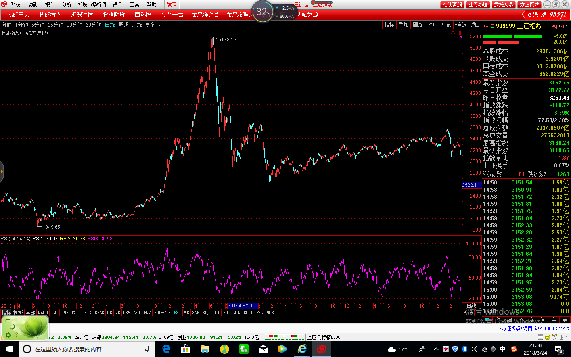Click the 在线客服 button

pos(452,4)
